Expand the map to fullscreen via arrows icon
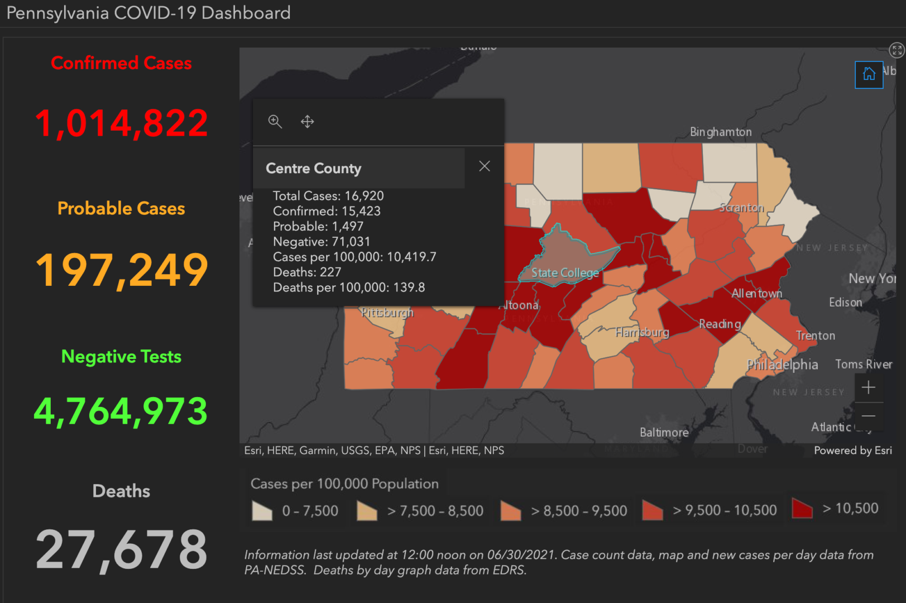 click(897, 50)
